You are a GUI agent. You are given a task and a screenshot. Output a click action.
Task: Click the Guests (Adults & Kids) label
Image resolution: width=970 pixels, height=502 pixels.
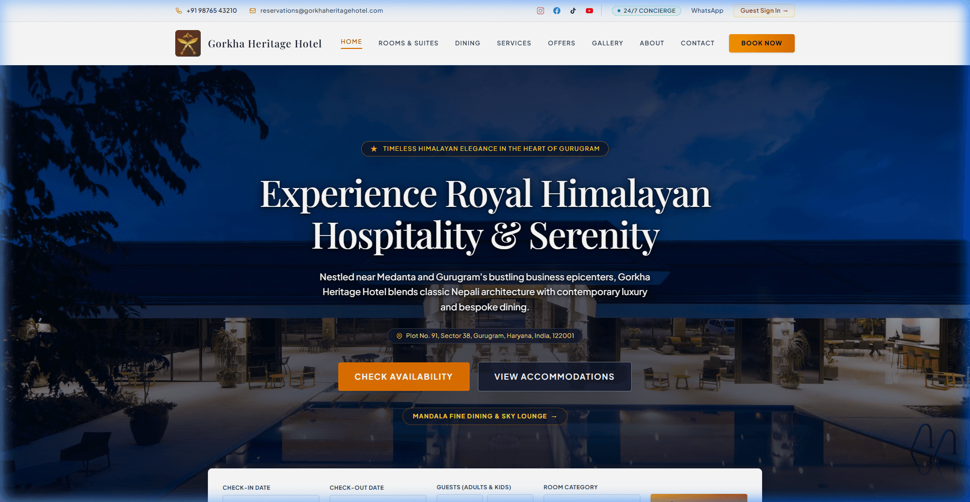474,487
